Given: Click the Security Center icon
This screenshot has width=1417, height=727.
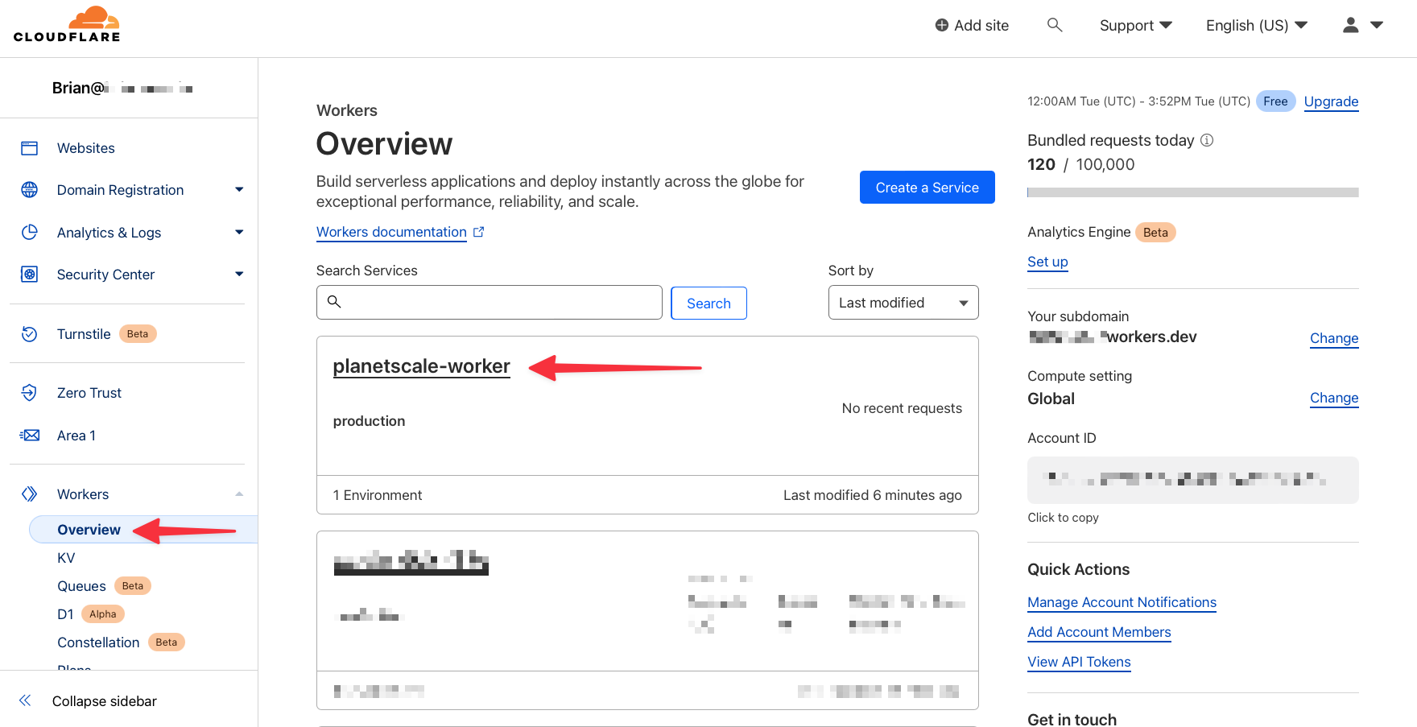Looking at the screenshot, I should 30,275.
